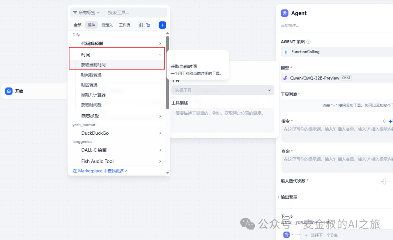Viewport: 393px width, 240px height.
Task: Open the Qwen/QwQ-32B-Preview model selector
Action: pos(337,78)
